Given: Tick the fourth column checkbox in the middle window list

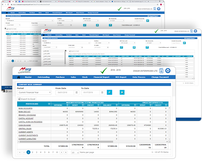Looking at the screenshot, I should [x=44, y=59].
